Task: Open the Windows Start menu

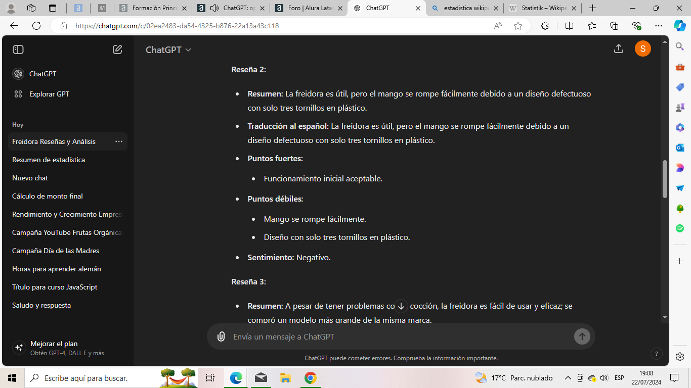Action: click(12, 378)
